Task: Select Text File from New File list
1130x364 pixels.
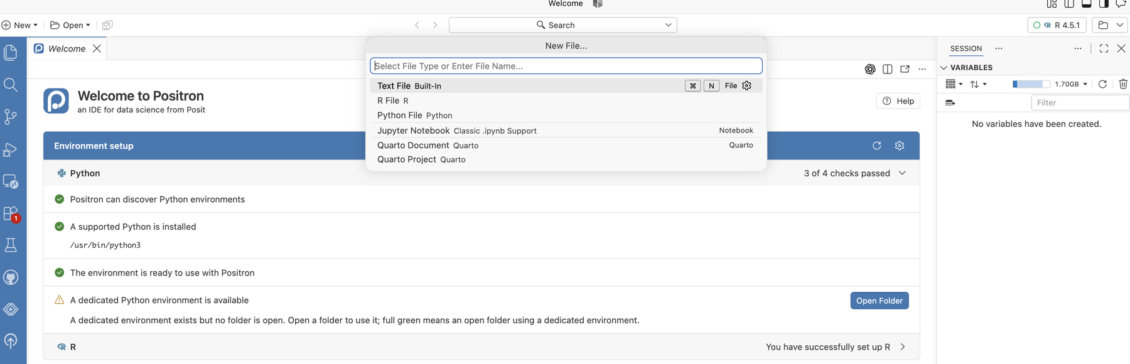Action: (x=566, y=85)
